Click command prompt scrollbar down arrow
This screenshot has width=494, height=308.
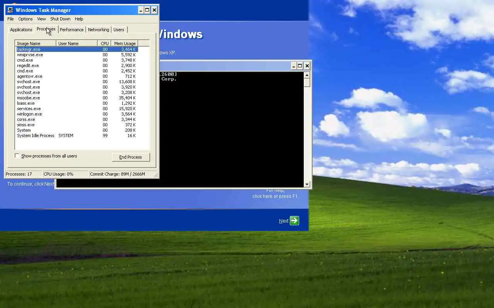coord(307,184)
